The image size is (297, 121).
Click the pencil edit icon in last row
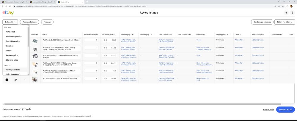(x=15, y=80)
